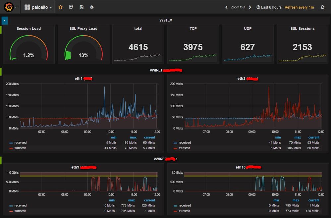Image resolution: width=331 pixels, height=218 pixels.
Task: Shift time range forward with right arrow
Action: tap(250, 7)
